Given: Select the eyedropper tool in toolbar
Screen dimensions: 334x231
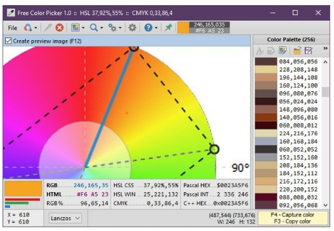Looking at the screenshot, I should (48, 28).
